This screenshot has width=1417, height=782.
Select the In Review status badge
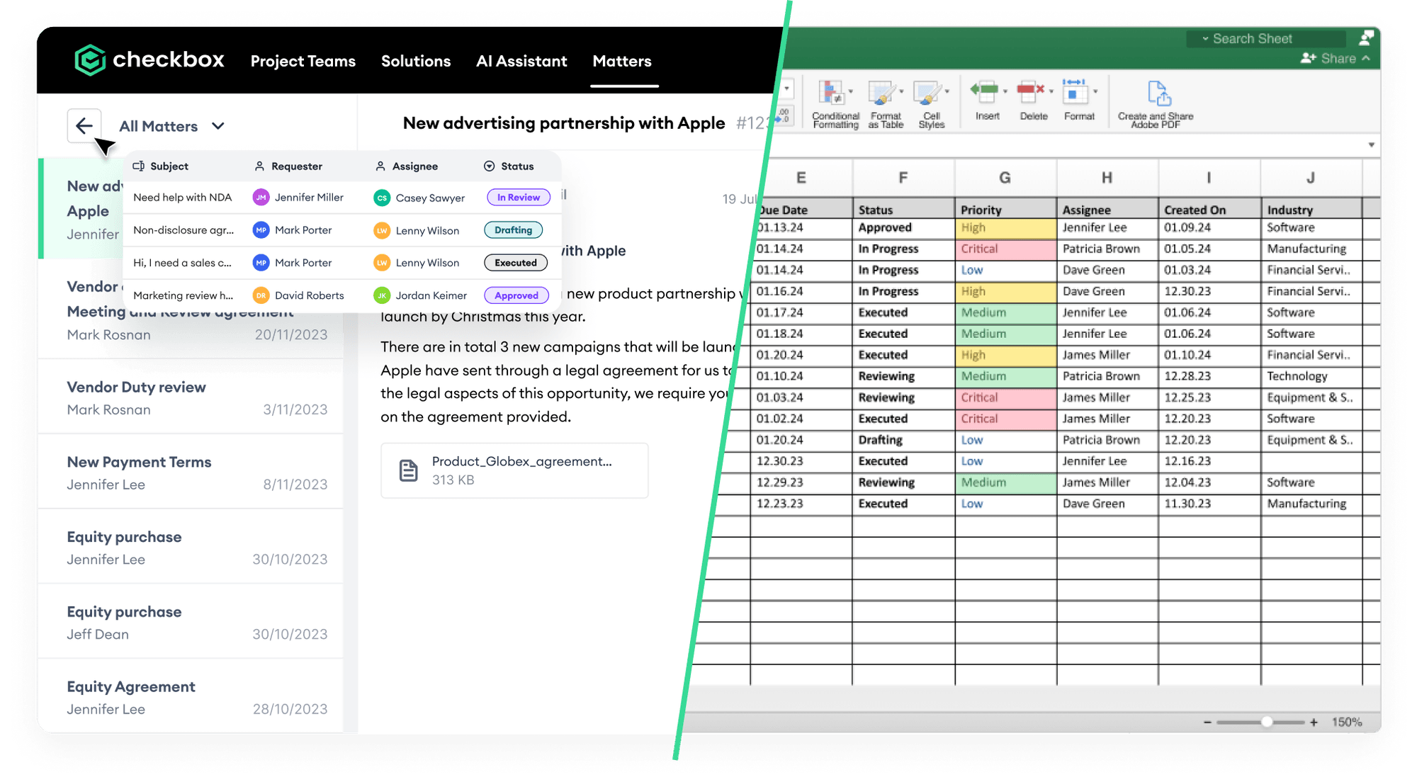(518, 198)
